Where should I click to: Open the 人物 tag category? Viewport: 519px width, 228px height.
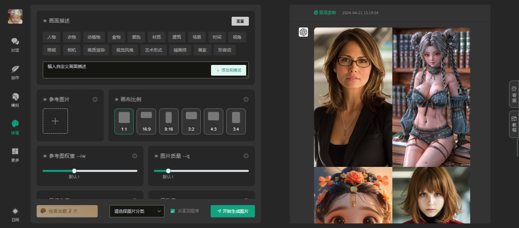tap(51, 37)
